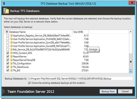The height and width of the screenshot is (99, 137).
Task: Click the scroll down arrow of database list
Action: pyautogui.click(x=131, y=71)
